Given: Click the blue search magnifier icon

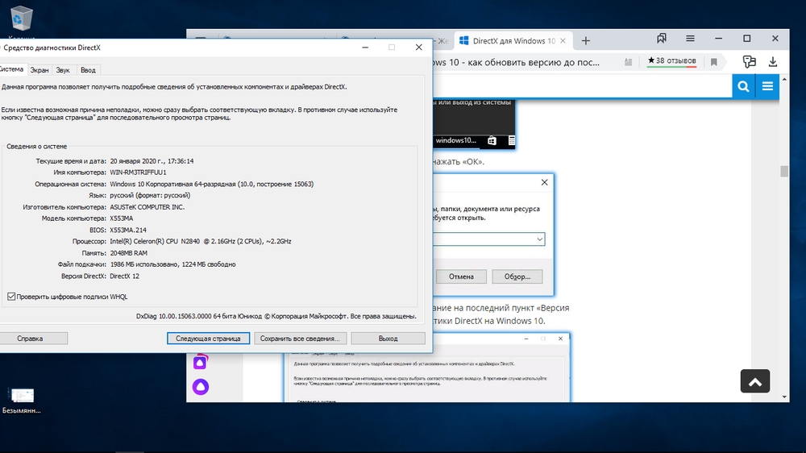Looking at the screenshot, I should (x=744, y=87).
